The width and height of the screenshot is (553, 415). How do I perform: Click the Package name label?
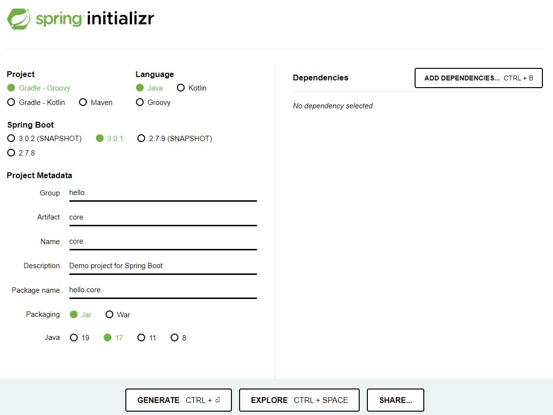click(x=36, y=290)
